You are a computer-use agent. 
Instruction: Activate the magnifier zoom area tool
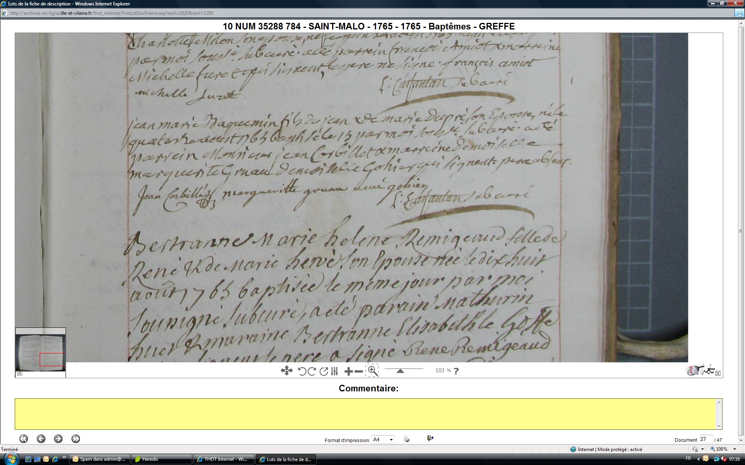pos(372,371)
